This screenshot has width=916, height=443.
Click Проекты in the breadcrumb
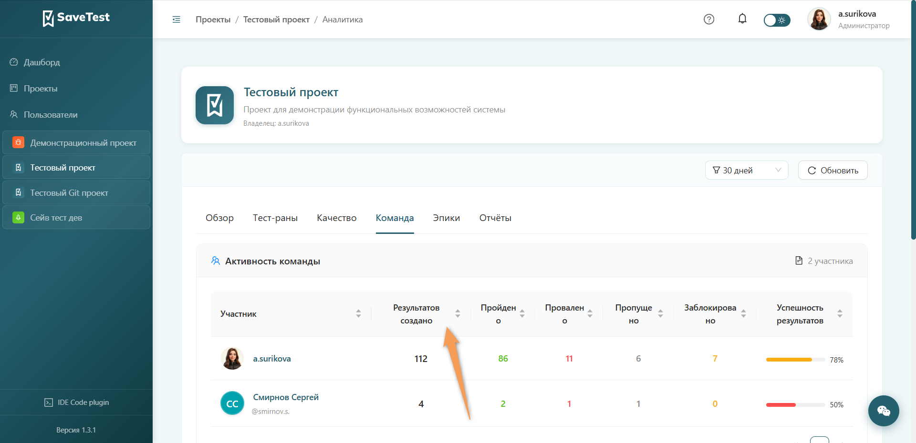[x=213, y=20]
